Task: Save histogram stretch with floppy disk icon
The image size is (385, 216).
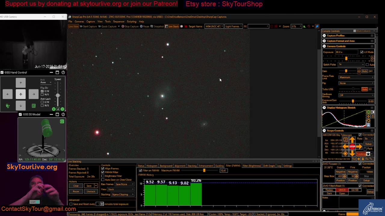Action: pos(368,125)
